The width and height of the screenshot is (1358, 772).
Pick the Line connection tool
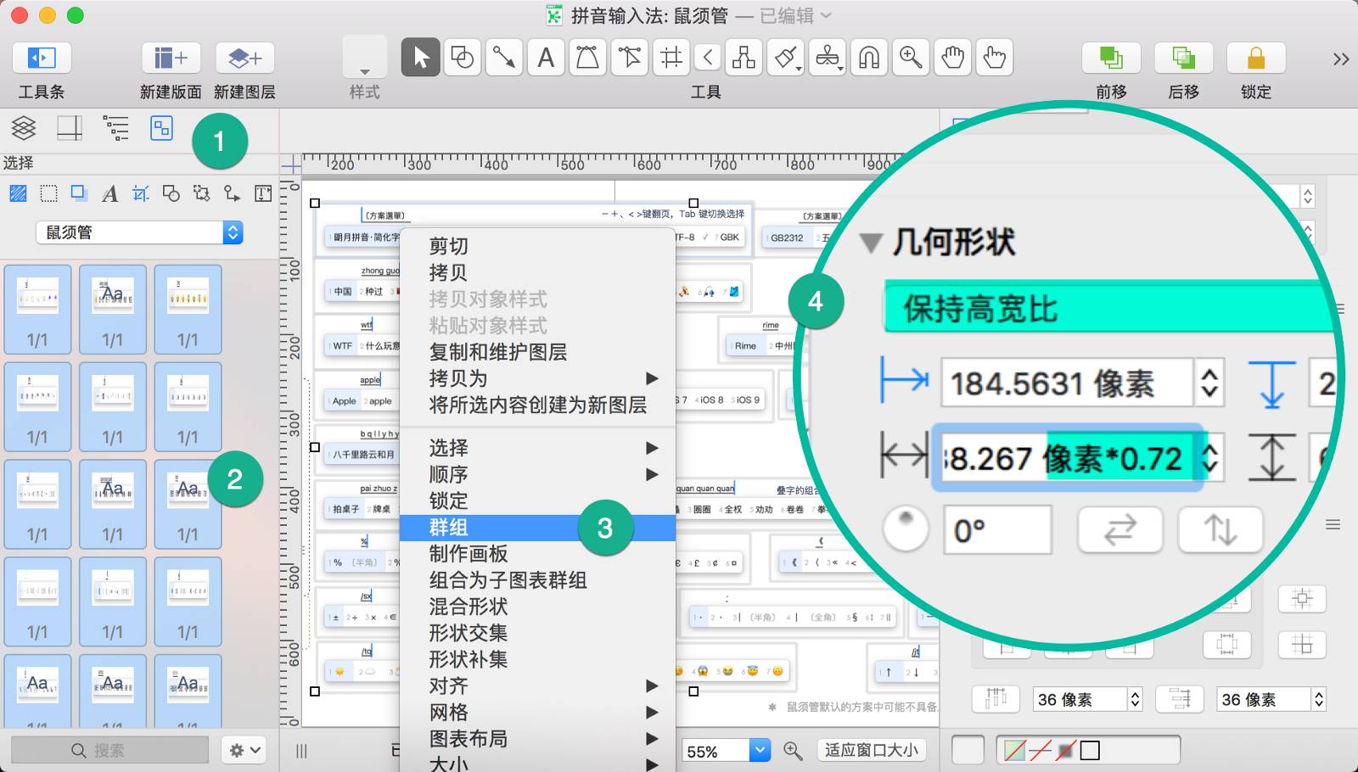tap(504, 58)
